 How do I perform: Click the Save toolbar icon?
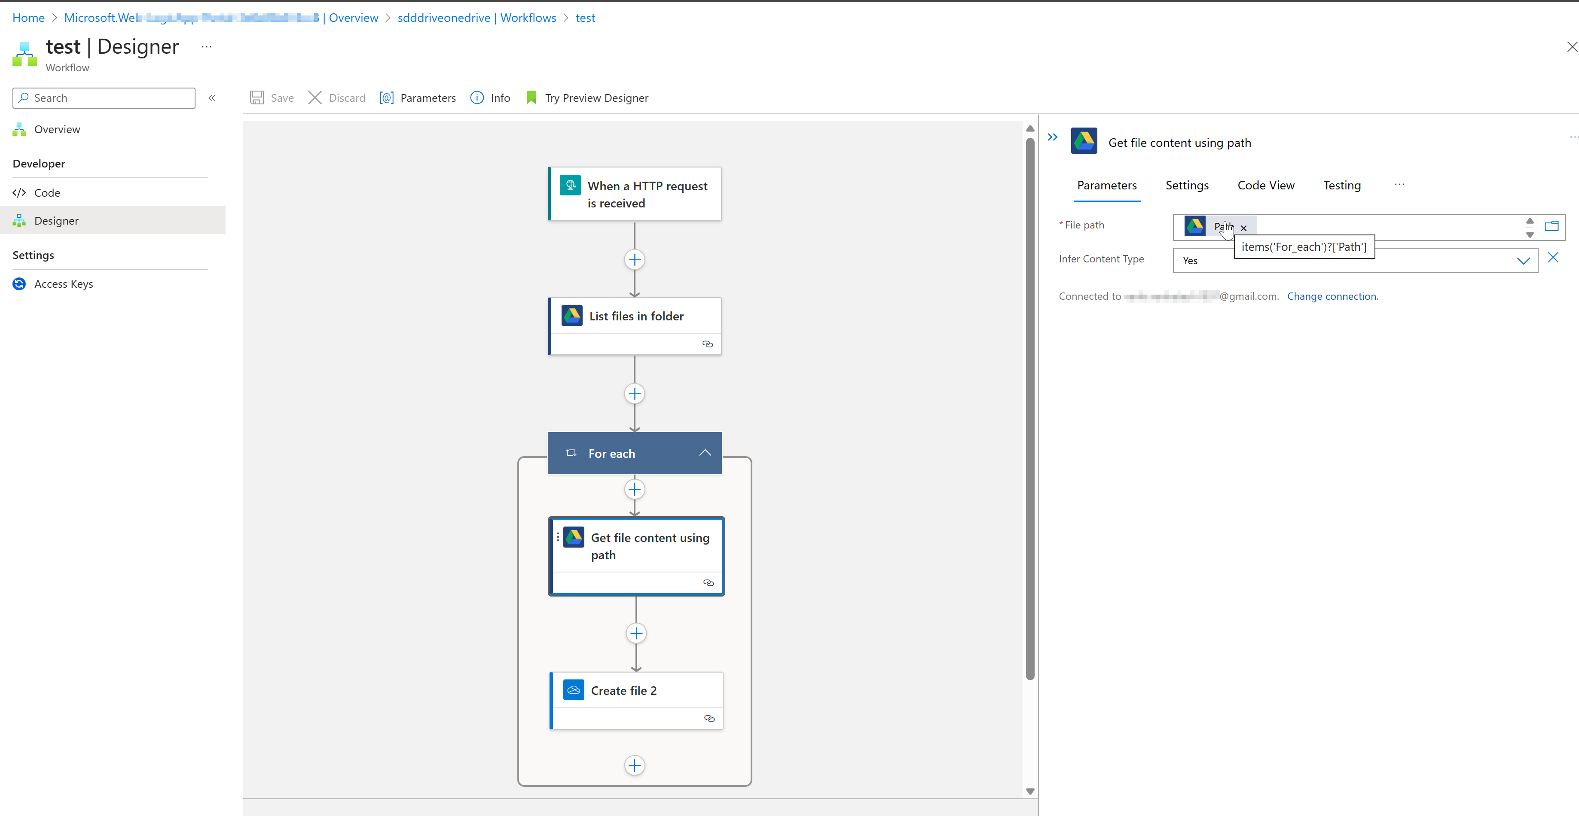click(x=257, y=98)
